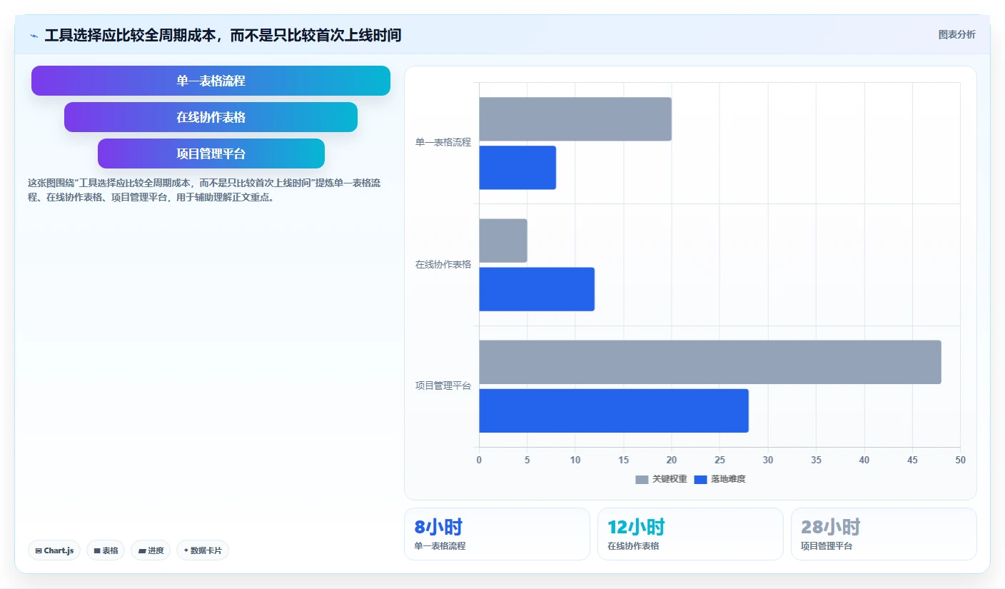Select the 项目管理平台 funnel bar
Image resolution: width=1005 pixels, height=589 pixels.
pyautogui.click(x=211, y=153)
